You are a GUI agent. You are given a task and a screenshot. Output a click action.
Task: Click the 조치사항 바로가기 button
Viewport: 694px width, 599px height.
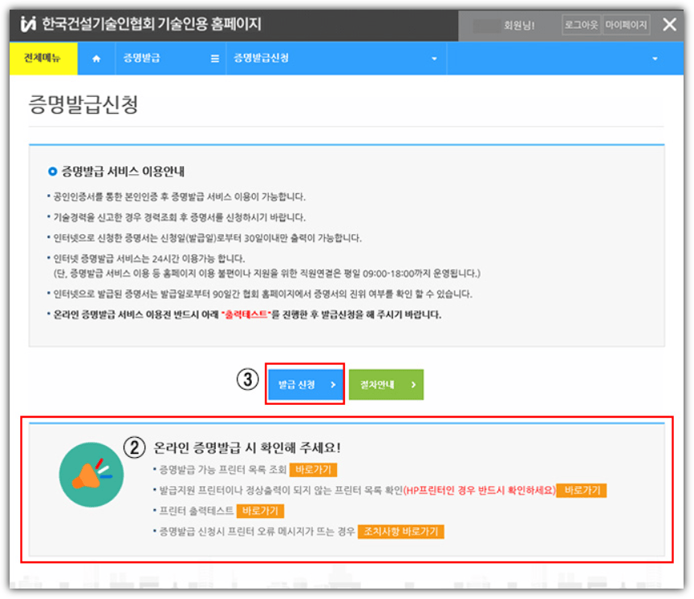pyautogui.click(x=401, y=532)
